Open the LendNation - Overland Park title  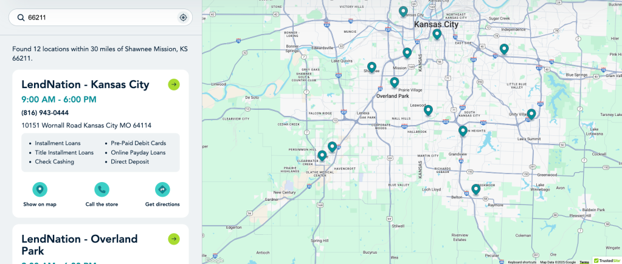click(x=79, y=245)
